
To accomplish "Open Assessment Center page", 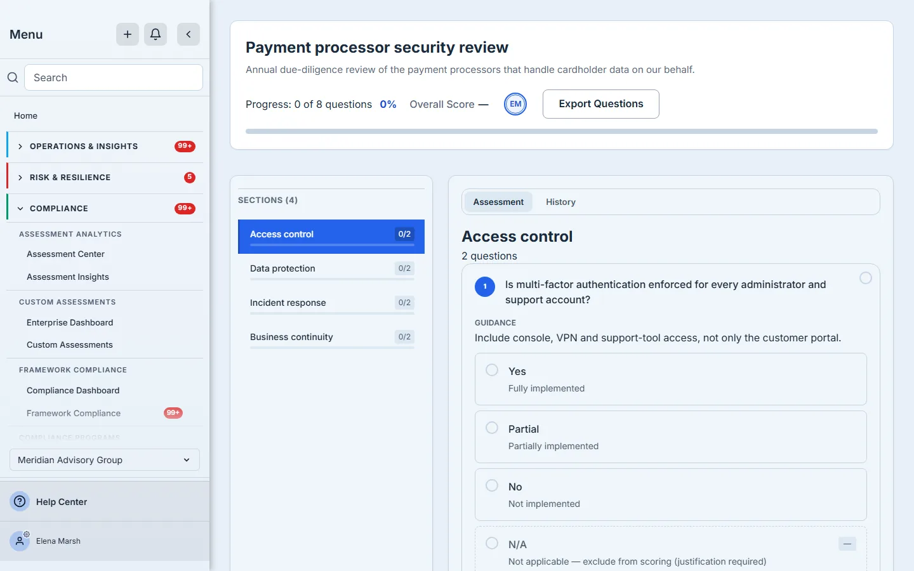I will [65, 254].
